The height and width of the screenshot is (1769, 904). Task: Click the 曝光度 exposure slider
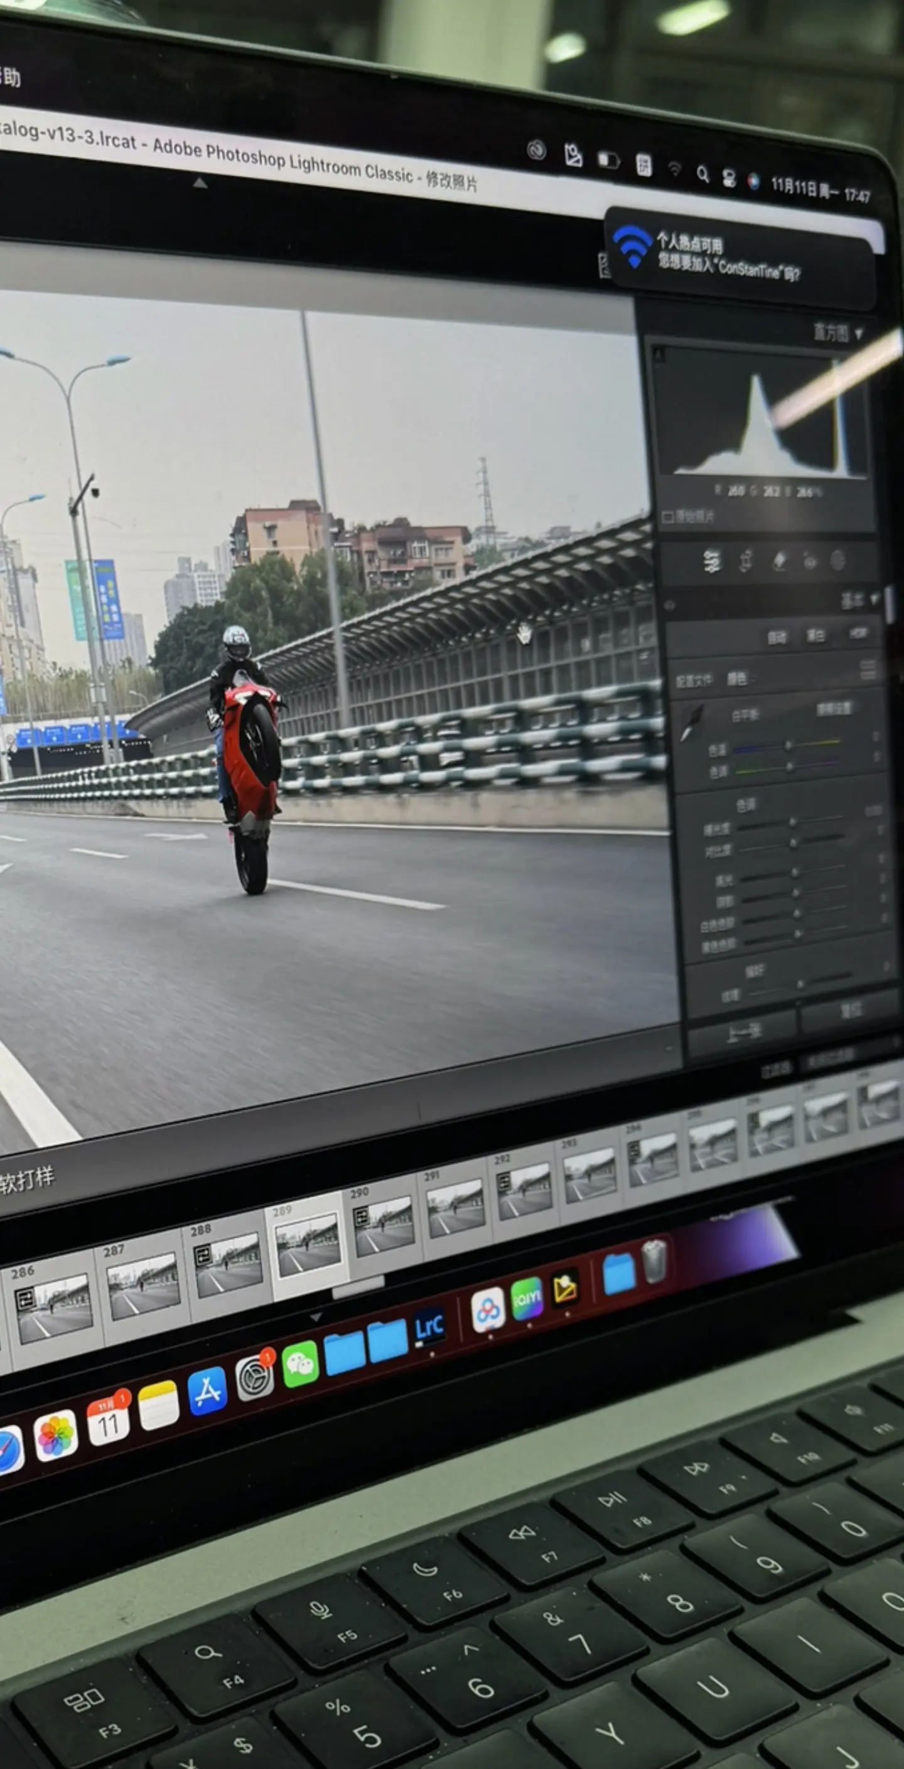click(x=792, y=822)
